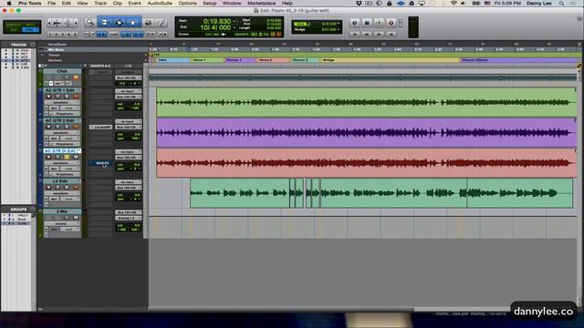Toggle TrackInput on AC GTR 2 Edit
Screen dimensions: 584x328
57,127
